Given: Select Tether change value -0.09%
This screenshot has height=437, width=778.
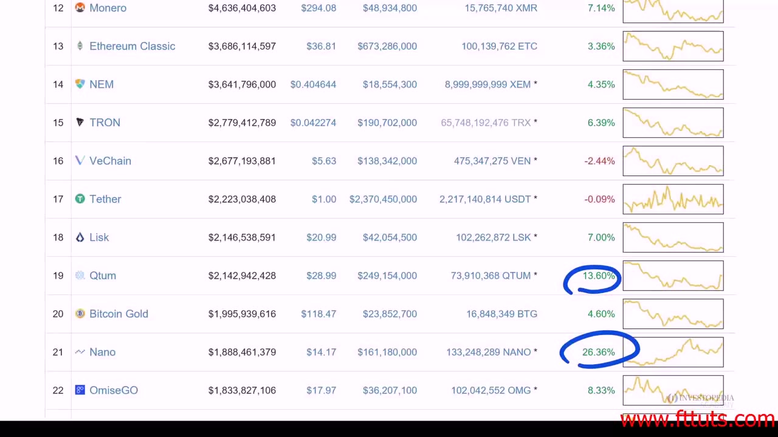Looking at the screenshot, I should click(599, 199).
